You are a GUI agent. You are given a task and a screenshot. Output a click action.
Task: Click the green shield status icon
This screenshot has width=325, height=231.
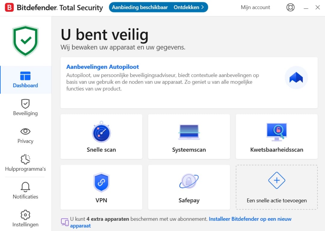point(26,41)
